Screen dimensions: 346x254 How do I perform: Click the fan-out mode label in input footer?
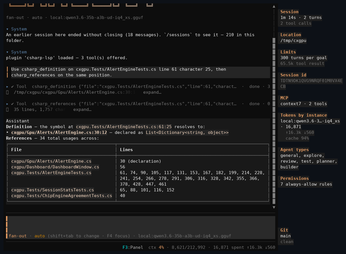point(18,236)
